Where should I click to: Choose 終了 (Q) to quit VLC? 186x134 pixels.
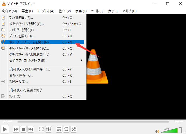(43, 96)
